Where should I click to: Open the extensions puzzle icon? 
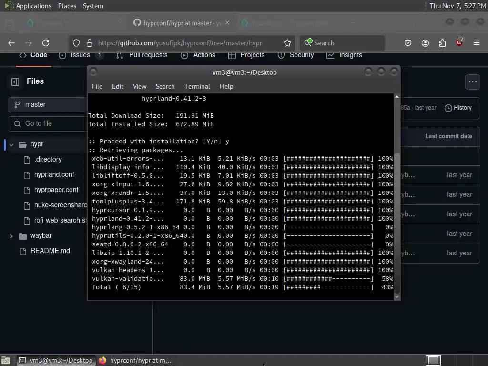(442, 43)
